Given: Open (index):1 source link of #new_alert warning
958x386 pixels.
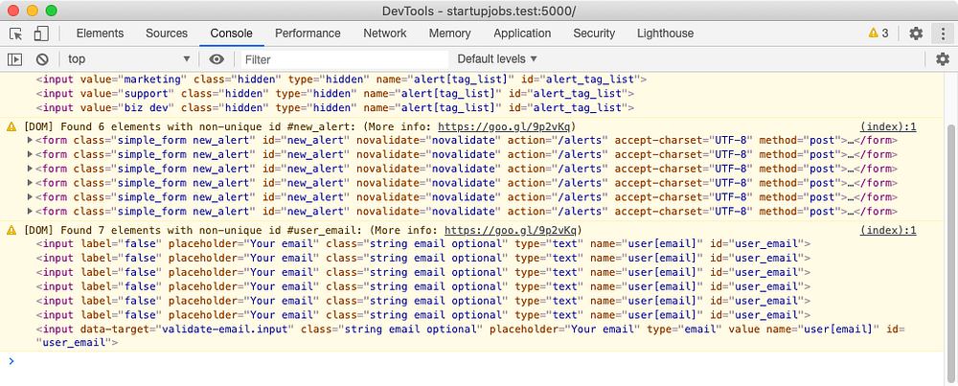Looking at the screenshot, I should point(888,127).
